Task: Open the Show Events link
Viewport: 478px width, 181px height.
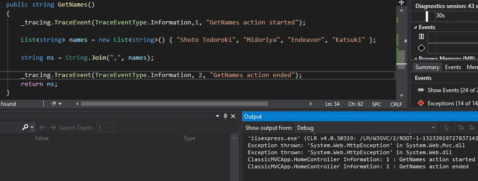Action: [453, 90]
